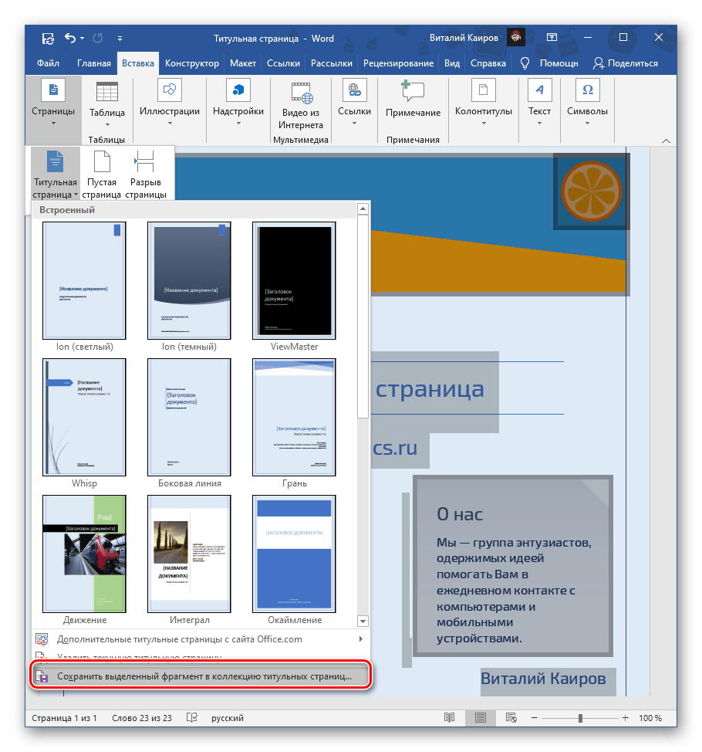The width and height of the screenshot is (702, 752).
Task: Choose the ViewMaster cover page thumbnail
Action: click(x=294, y=280)
